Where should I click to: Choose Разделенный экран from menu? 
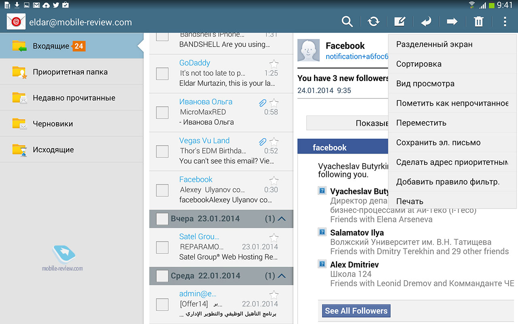[452, 45]
